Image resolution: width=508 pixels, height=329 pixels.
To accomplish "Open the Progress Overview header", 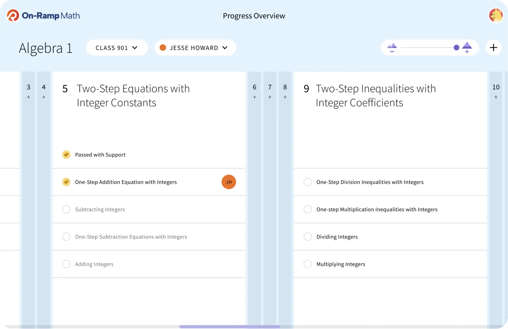I will (x=254, y=16).
